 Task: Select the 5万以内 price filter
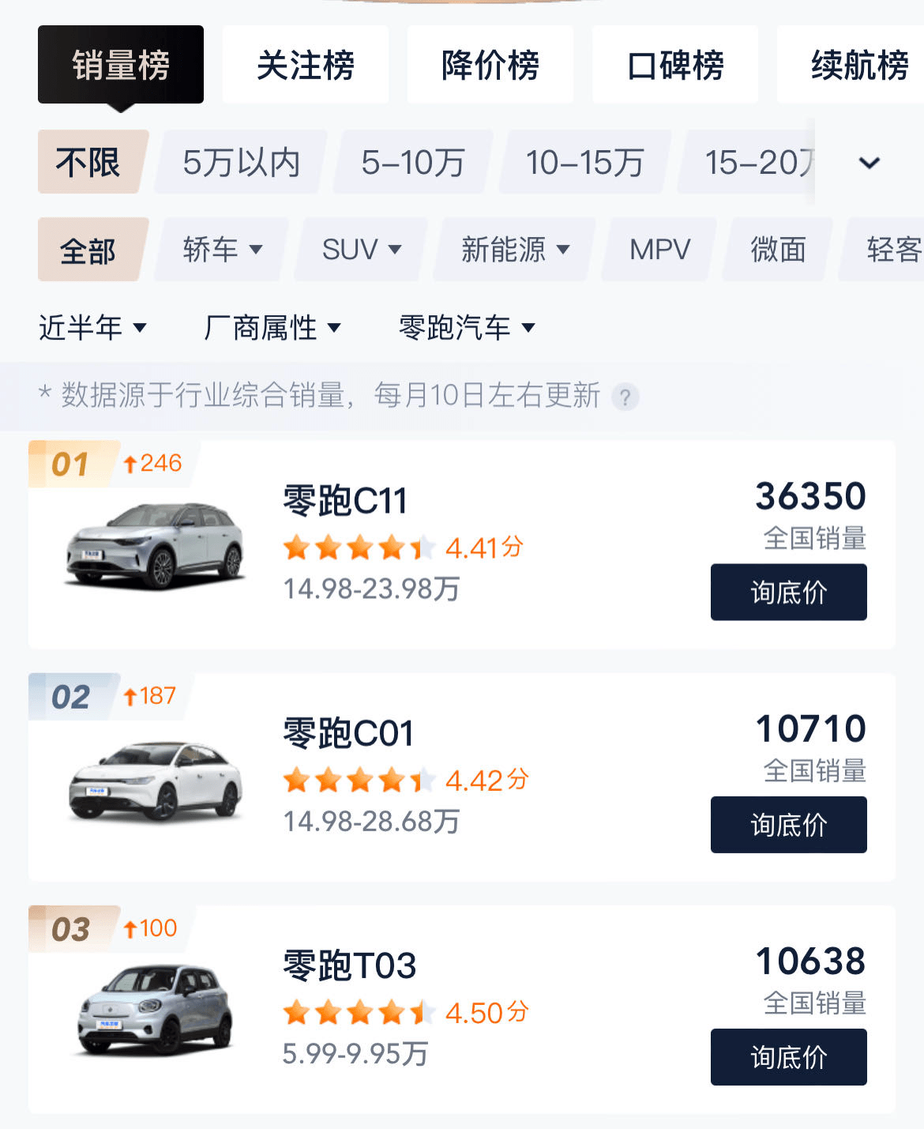(x=241, y=163)
